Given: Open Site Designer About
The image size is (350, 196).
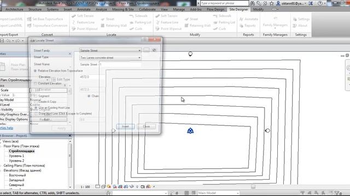Looking at the screenshot, I should tap(300, 26).
